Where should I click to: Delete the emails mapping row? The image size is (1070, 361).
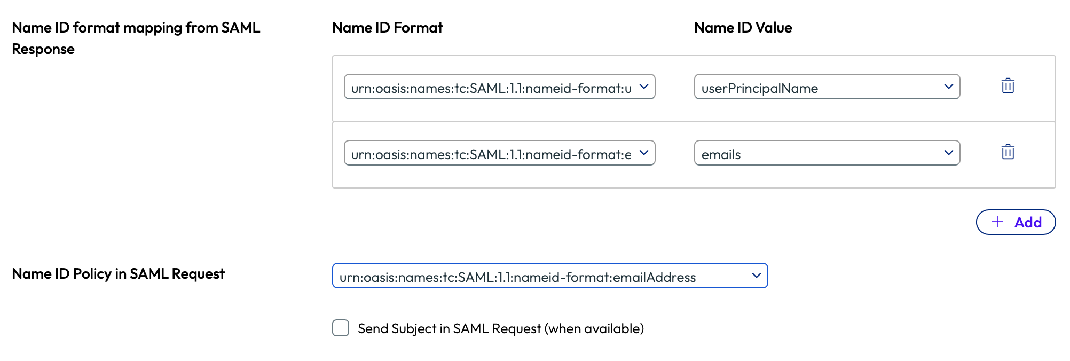click(x=1008, y=152)
